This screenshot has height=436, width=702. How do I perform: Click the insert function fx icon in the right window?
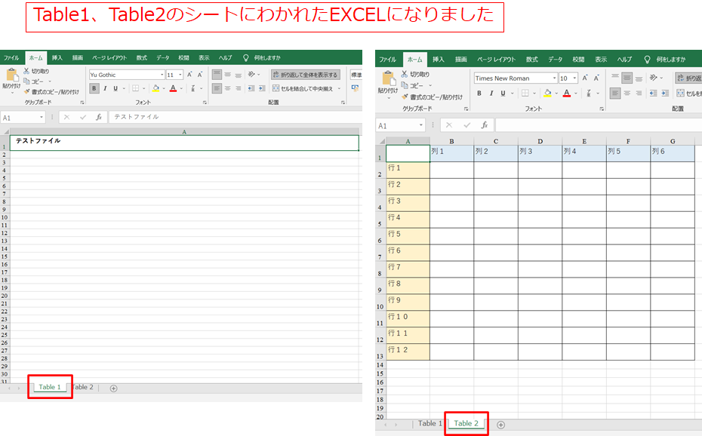click(x=485, y=125)
